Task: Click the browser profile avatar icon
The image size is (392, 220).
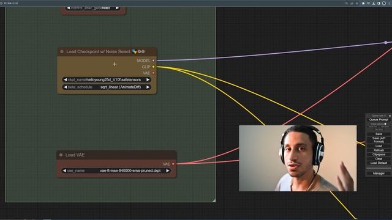Action: tap(384, 3)
